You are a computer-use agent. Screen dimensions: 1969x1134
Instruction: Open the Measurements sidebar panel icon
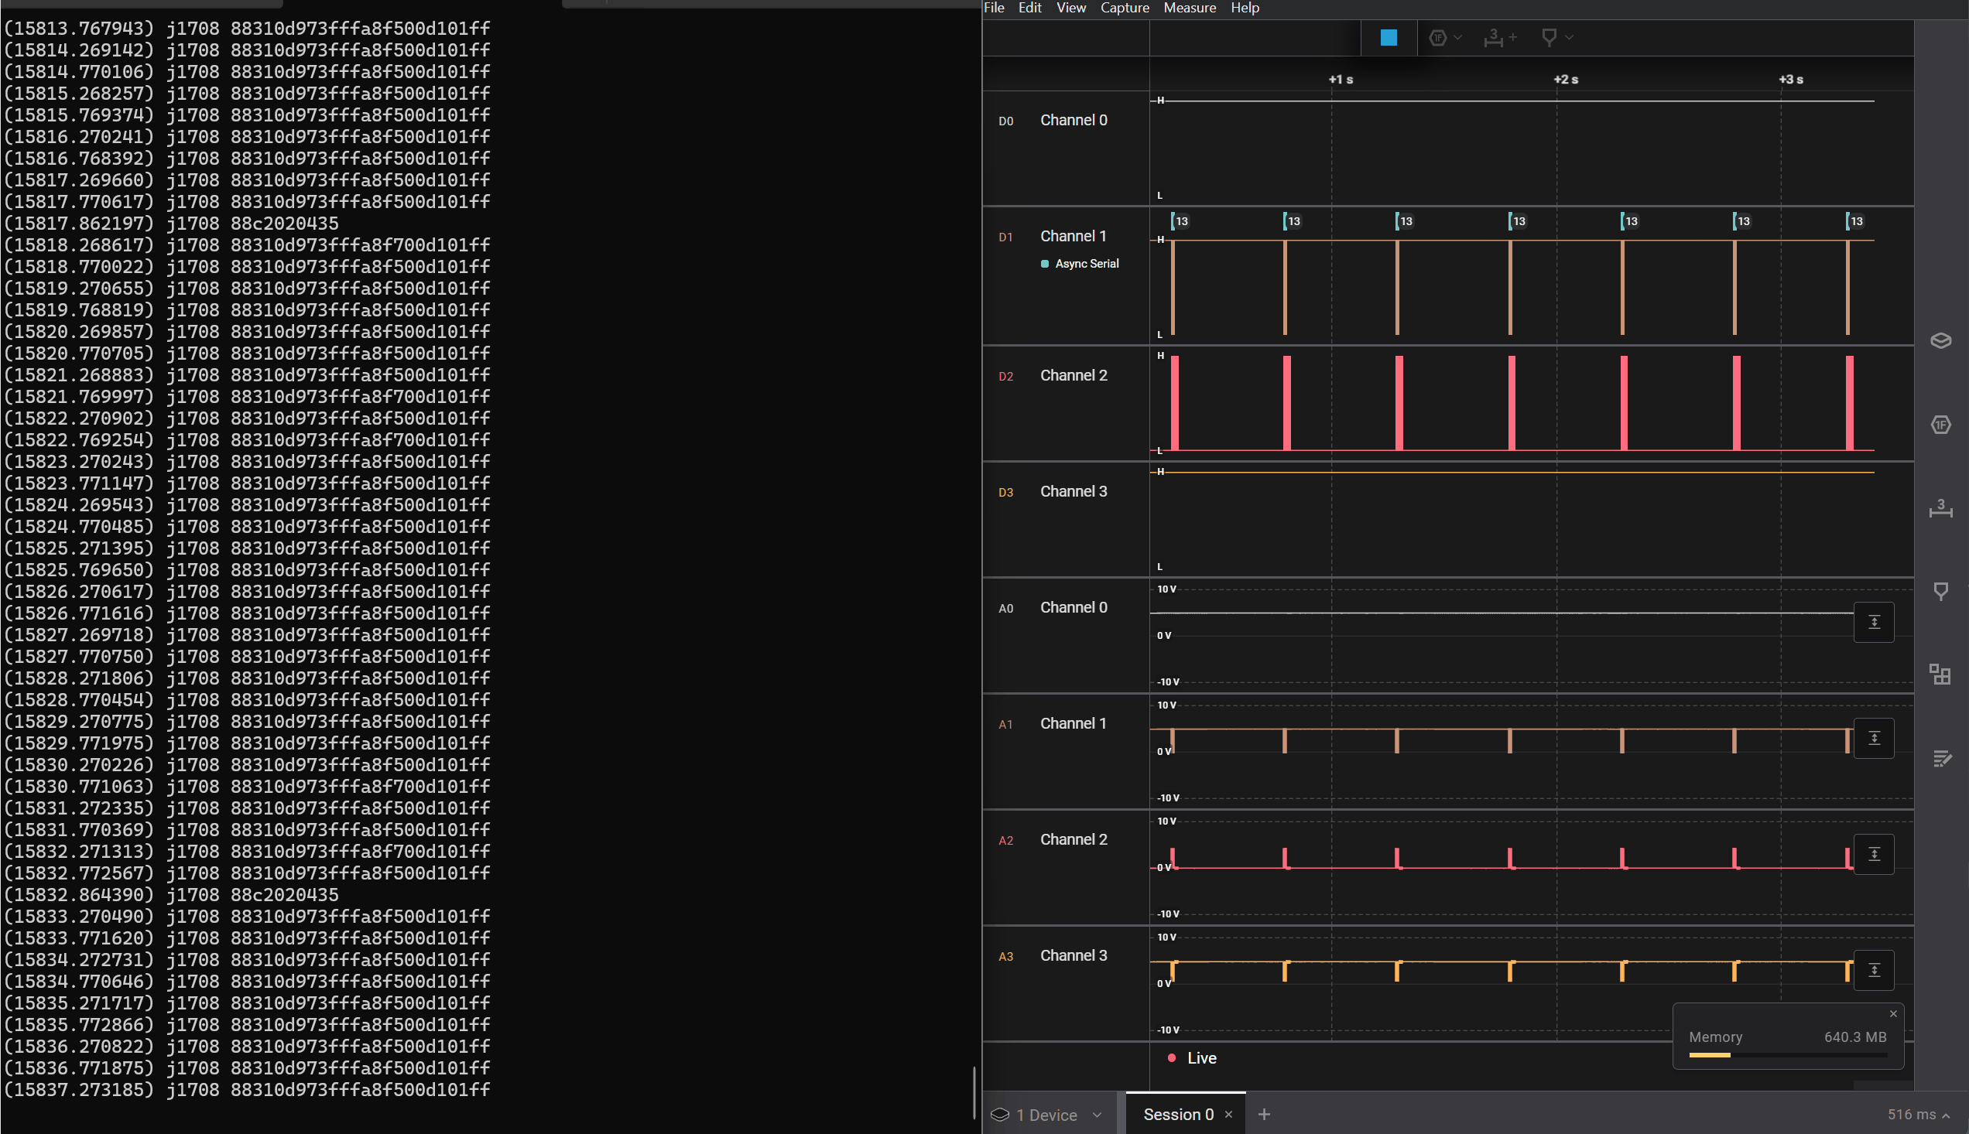(x=1940, y=508)
